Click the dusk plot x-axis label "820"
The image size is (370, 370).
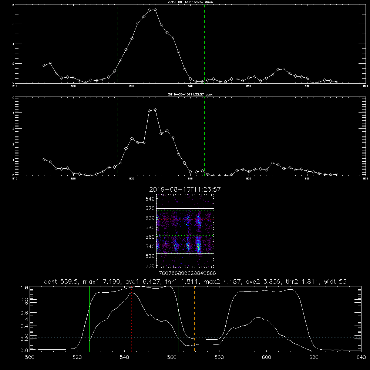pyautogui.click(x=73, y=179)
